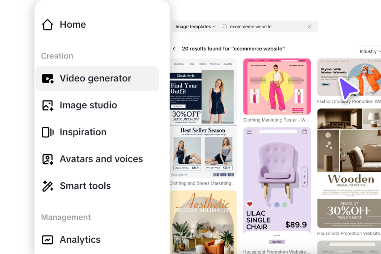Expand the Image templates dropdown
This screenshot has height=254, width=381.
pyautogui.click(x=195, y=26)
